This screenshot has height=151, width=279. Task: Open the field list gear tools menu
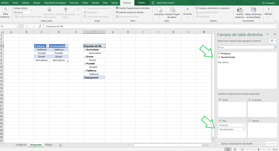pyautogui.click(x=273, y=41)
